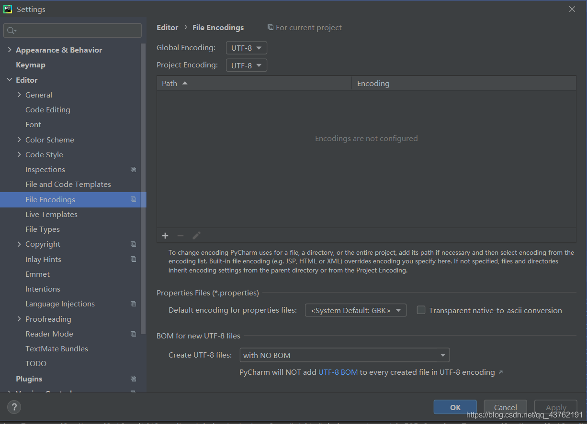The image size is (587, 424).
Task: Click the Path column sort arrow
Action: click(x=185, y=83)
